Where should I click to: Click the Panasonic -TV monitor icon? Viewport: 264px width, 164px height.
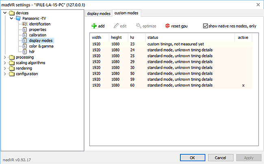point(18,18)
